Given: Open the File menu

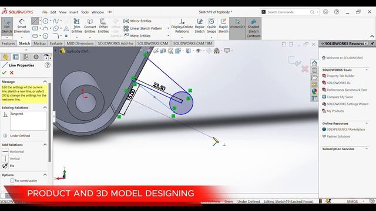Looking at the screenshot, I should 45,12.
